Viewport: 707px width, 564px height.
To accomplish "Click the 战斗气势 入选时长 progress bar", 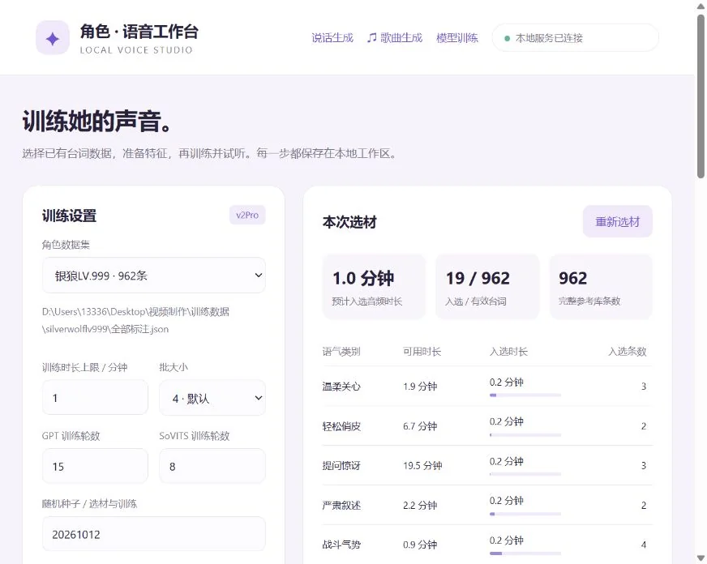I will pyautogui.click(x=525, y=553).
